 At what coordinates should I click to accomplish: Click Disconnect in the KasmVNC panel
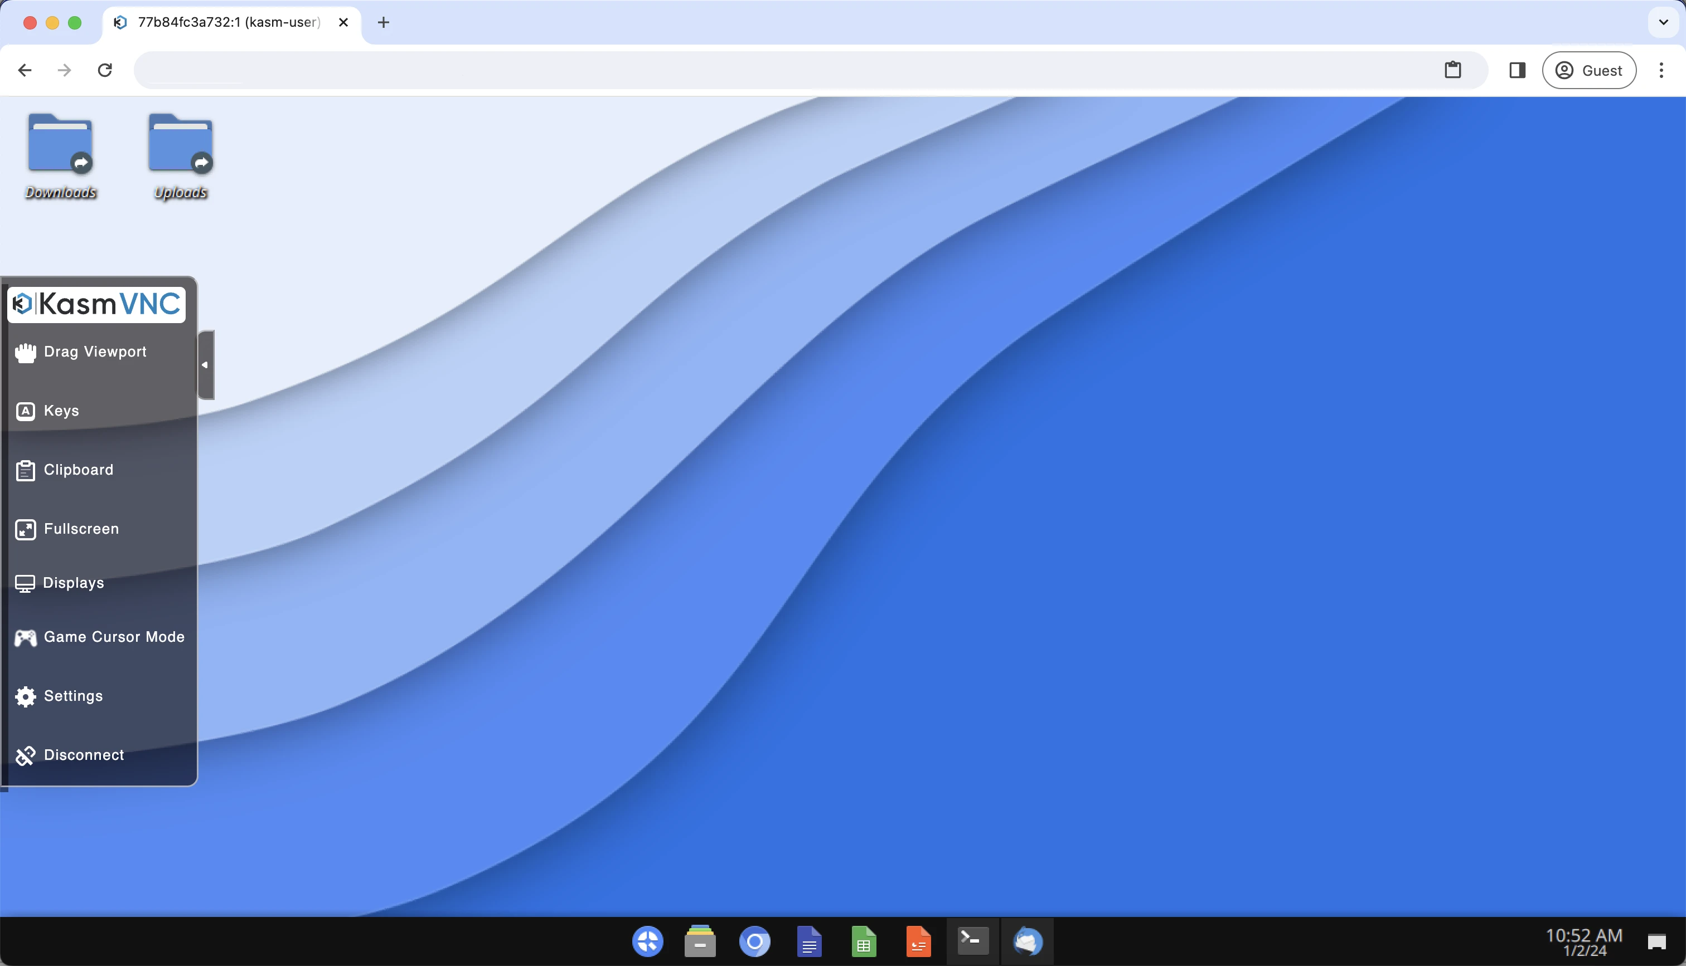coord(84,754)
